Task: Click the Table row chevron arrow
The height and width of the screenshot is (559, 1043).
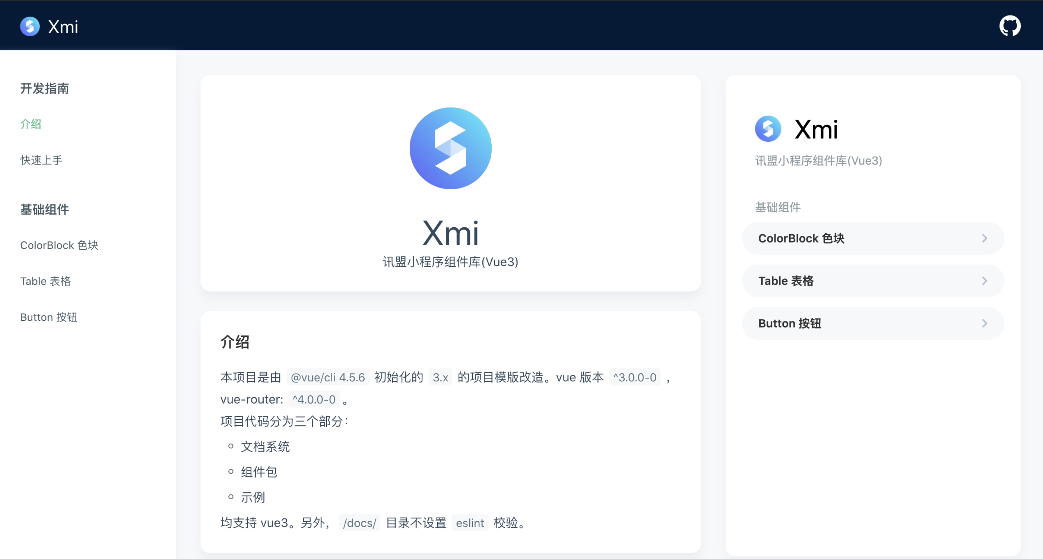Action: pyautogui.click(x=984, y=281)
